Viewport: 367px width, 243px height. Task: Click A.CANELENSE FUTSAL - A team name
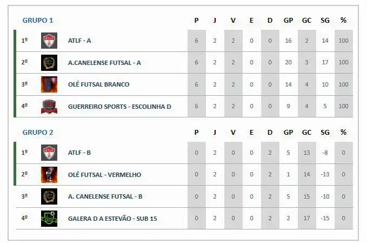[x=104, y=63]
